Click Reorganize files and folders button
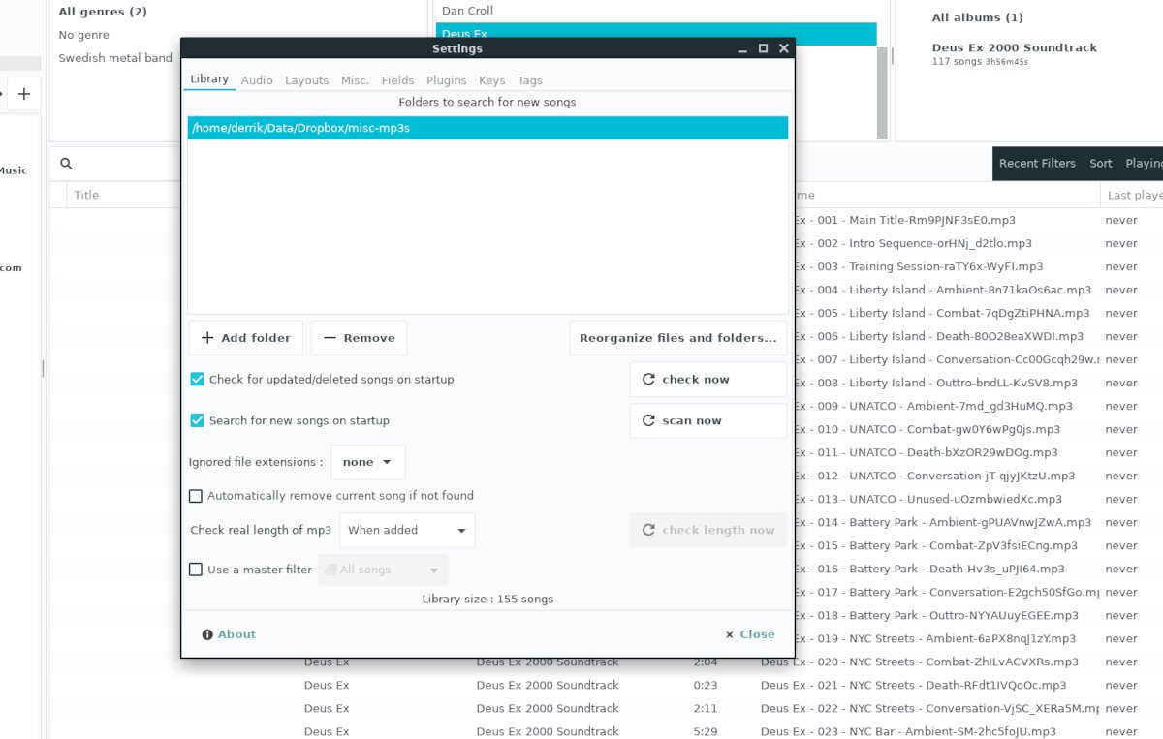The height and width of the screenshot is (739, 1163). pyautogui.click(x=677, y=338)
